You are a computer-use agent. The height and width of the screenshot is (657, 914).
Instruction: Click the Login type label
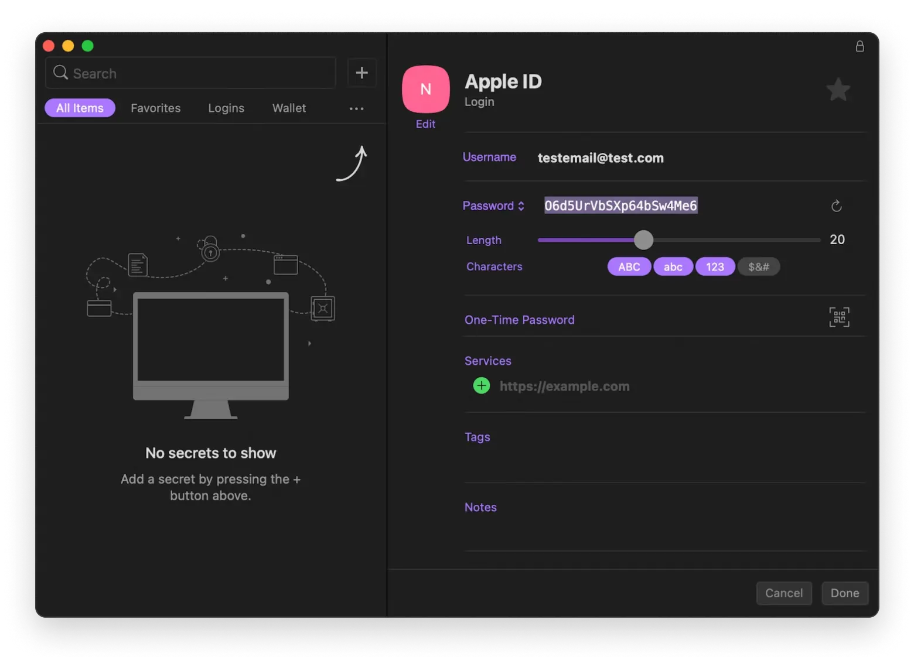coord(479,102)
